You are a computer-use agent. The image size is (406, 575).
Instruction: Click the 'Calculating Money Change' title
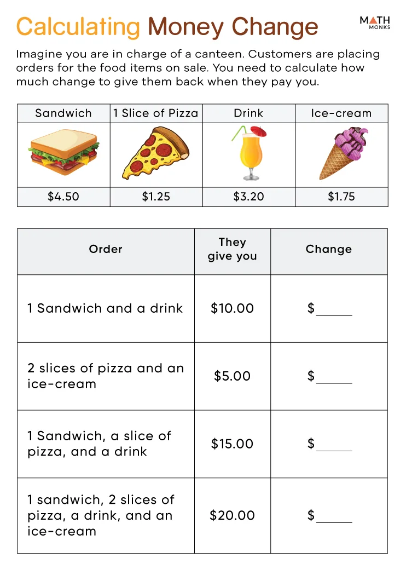click(x=167, y=27)
